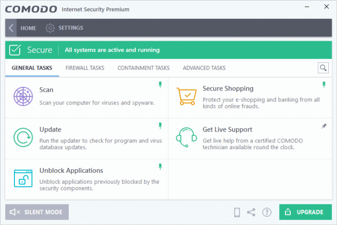
Task: Switch to the Firewall Tasks tab
Action: 85,68
